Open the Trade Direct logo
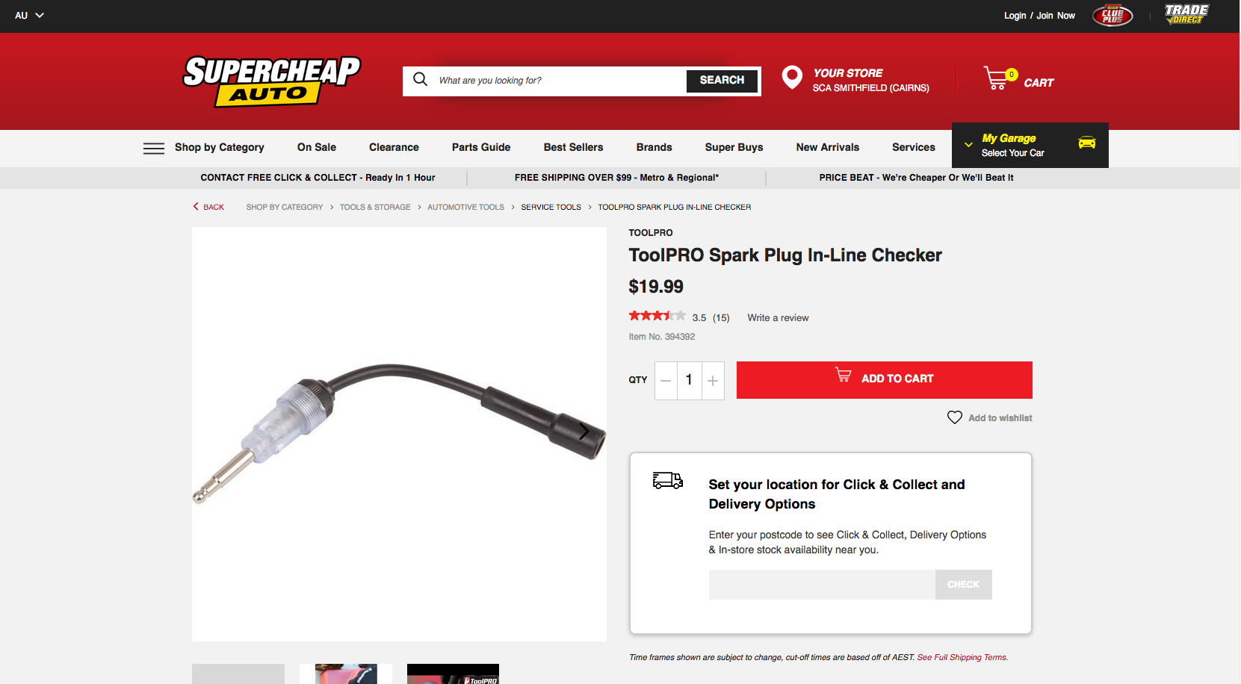Screen dimensions: 1241x684 point(1186,14)
